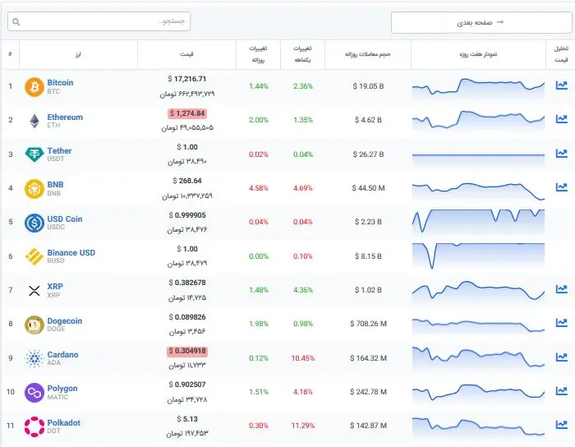
Task: Open the Cardano coin page link
Action: point(62,355)
